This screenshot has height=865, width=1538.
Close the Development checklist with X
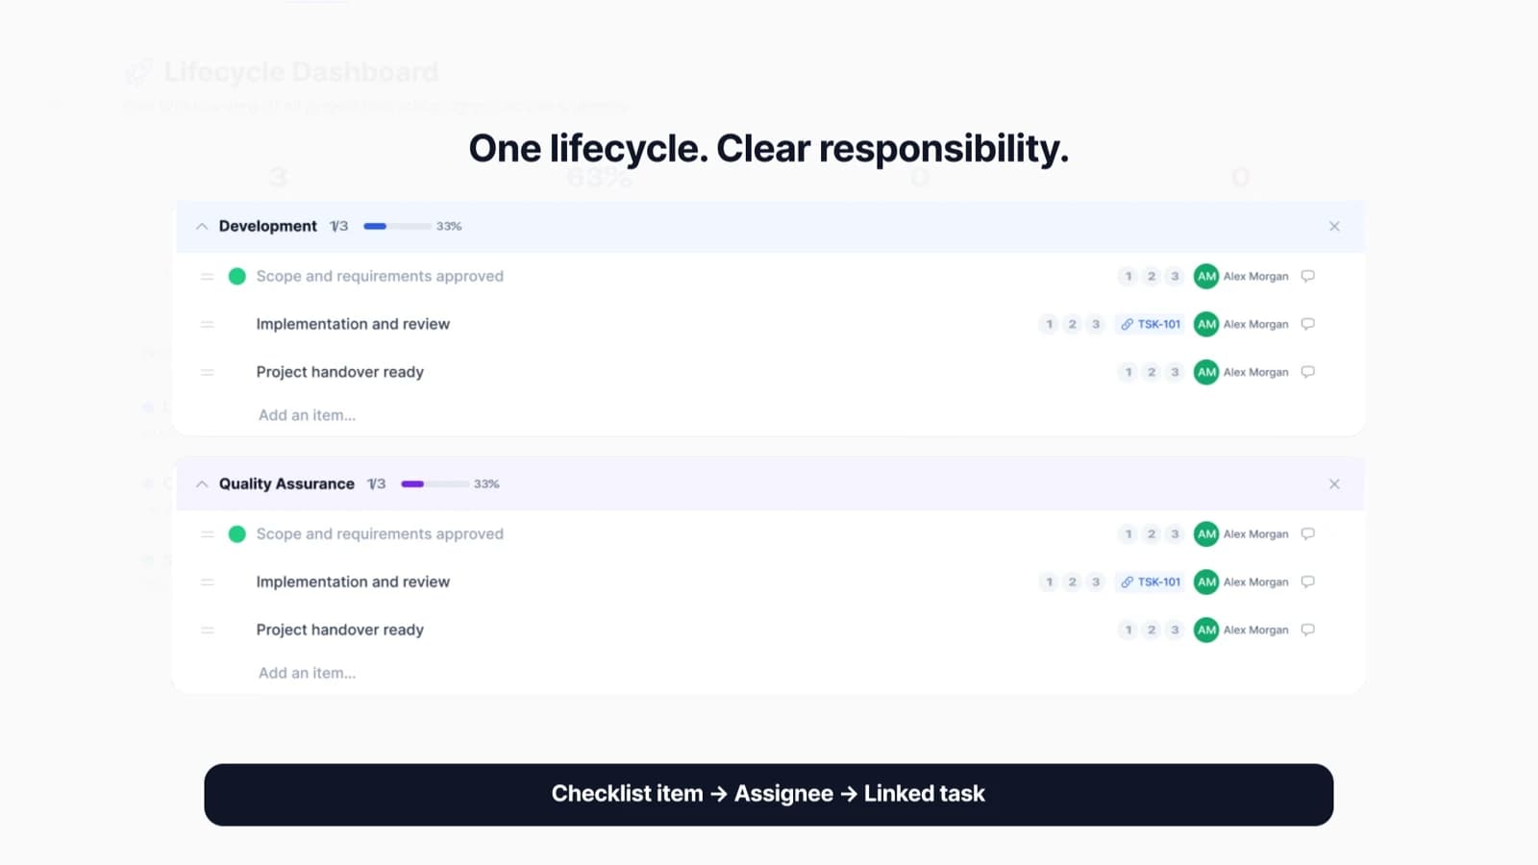pyautogui.click(x=1334, y=227)
